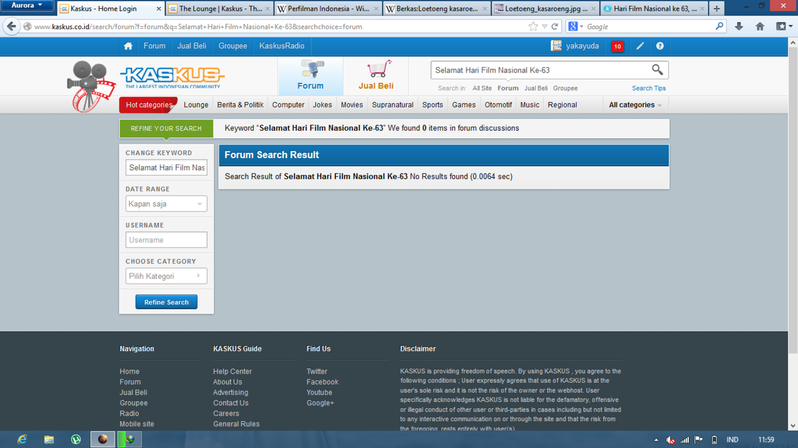
Task: Click the Change Keyword input field
Action: click(166, 167)
